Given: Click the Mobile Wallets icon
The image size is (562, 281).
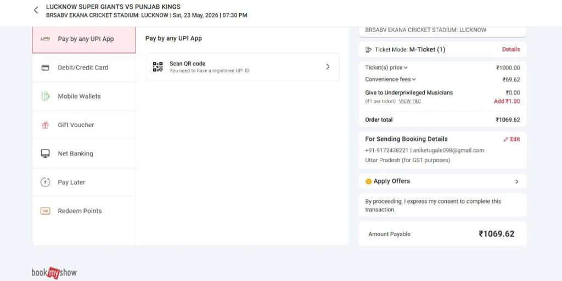Looking at the screenshot, I should click(45, 96).
